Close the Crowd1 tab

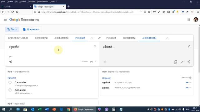point(30,7)
